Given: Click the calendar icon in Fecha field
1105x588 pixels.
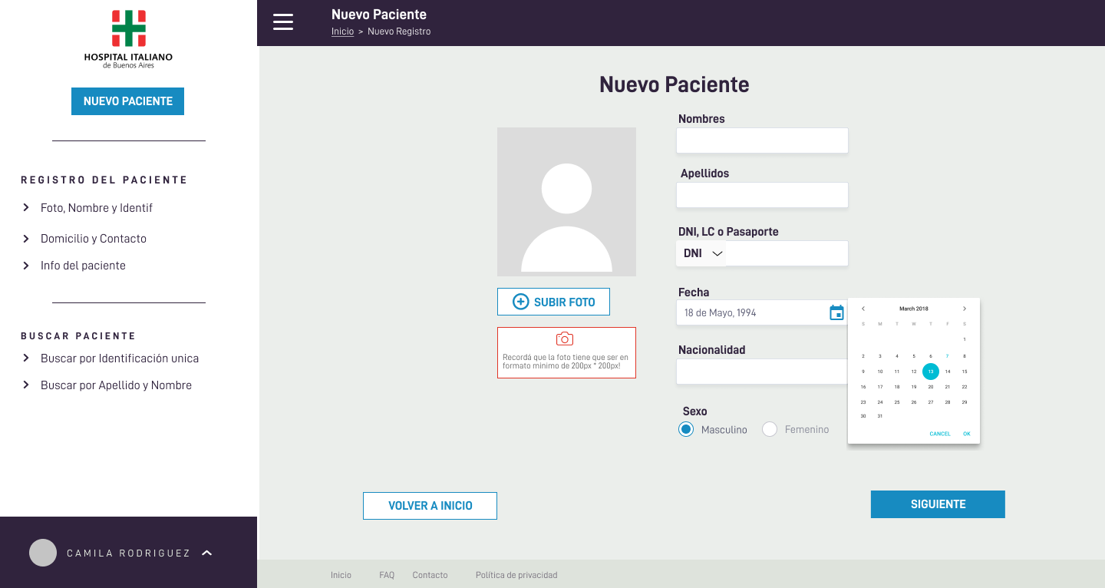Looking at the screenshot, I should coord(836,312).
